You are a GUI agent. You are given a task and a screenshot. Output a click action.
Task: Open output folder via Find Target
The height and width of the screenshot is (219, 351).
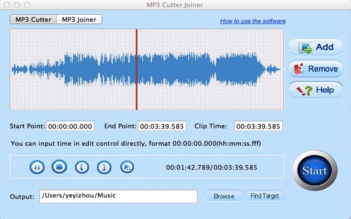pyautogui.click(x=265, y=196)
